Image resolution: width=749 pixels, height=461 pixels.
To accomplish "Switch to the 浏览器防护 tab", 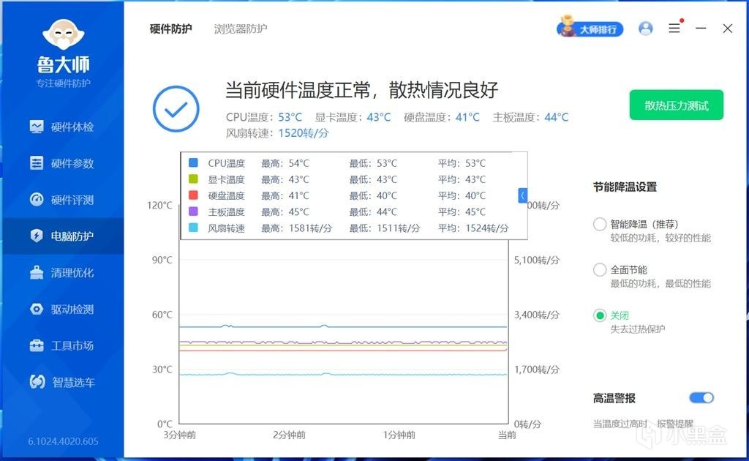I will pyautogui.click(x=240, y=29).
